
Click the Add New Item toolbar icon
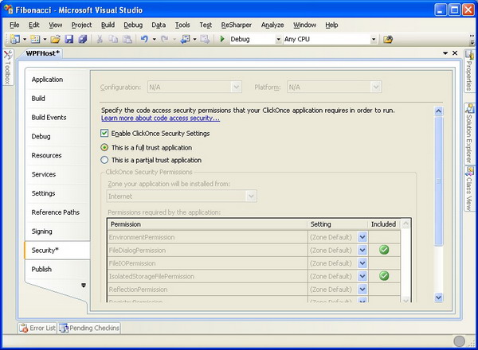point(35,39)
